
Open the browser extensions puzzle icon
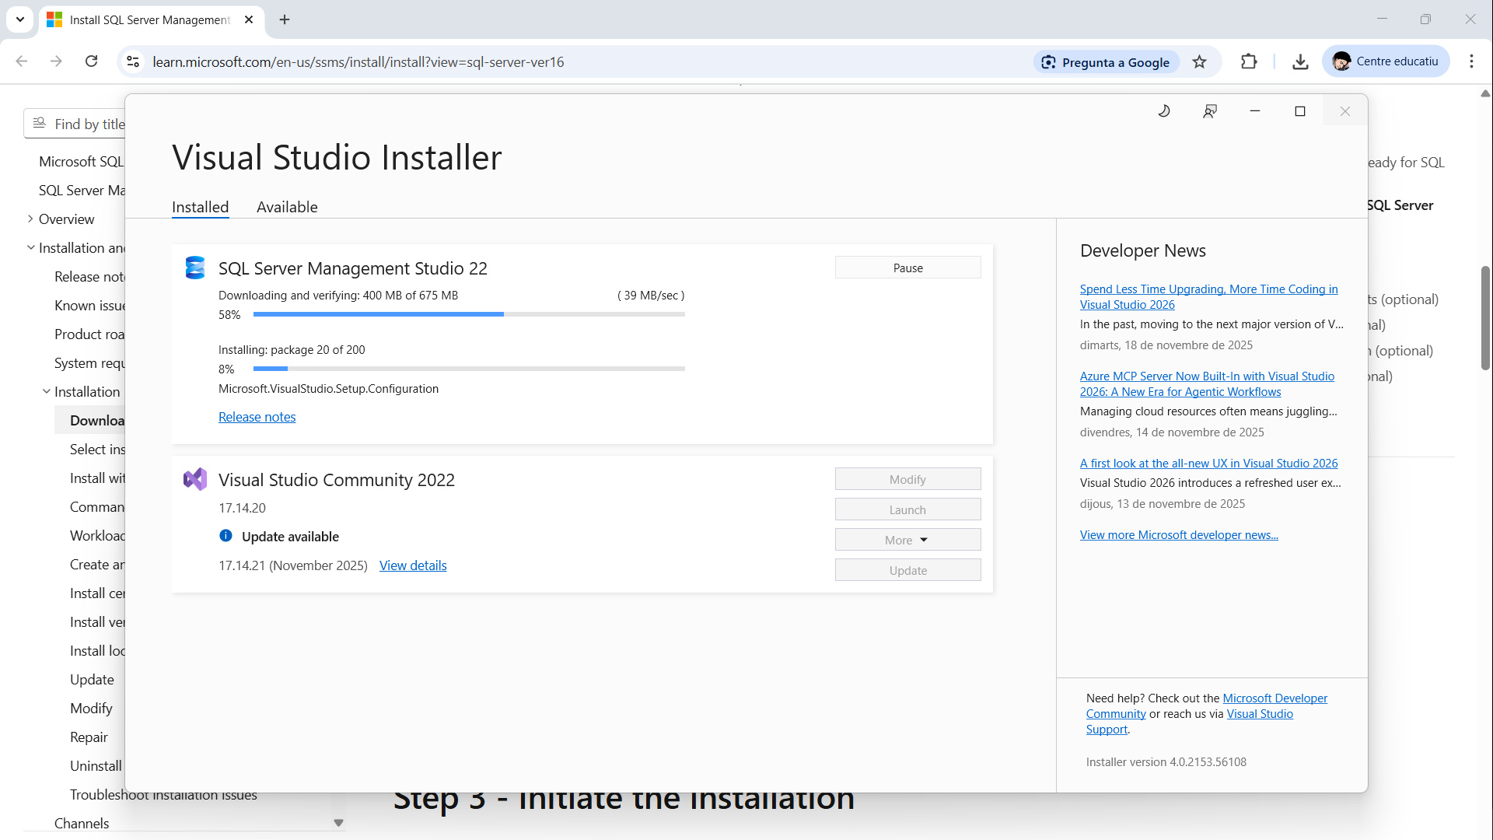pos(1249,61)
